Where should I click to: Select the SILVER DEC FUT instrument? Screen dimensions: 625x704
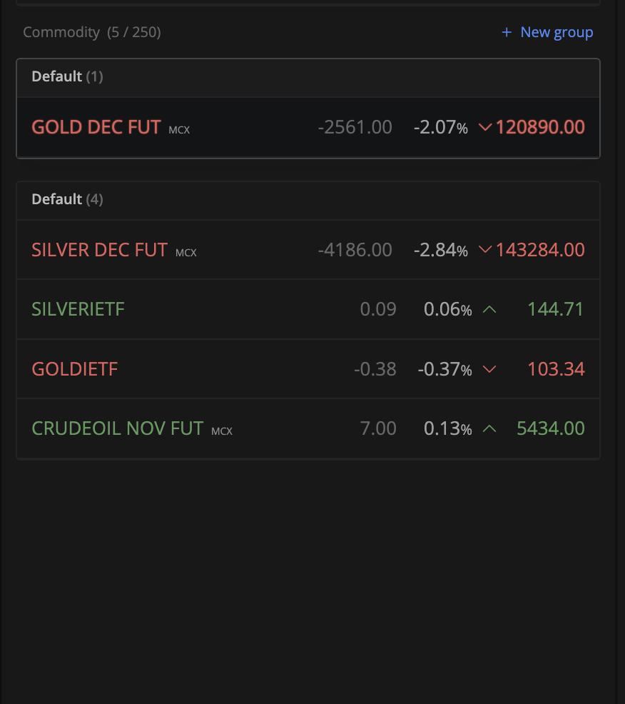[99, 250]
